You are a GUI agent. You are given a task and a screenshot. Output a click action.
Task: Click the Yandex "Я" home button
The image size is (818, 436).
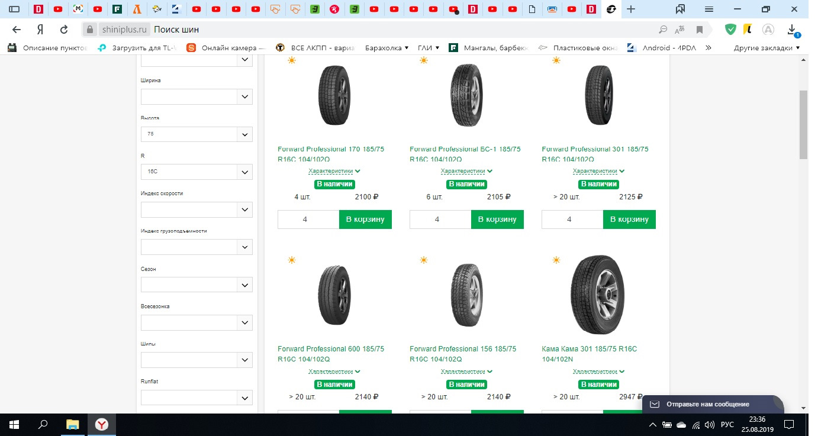(x=40, y=30)
